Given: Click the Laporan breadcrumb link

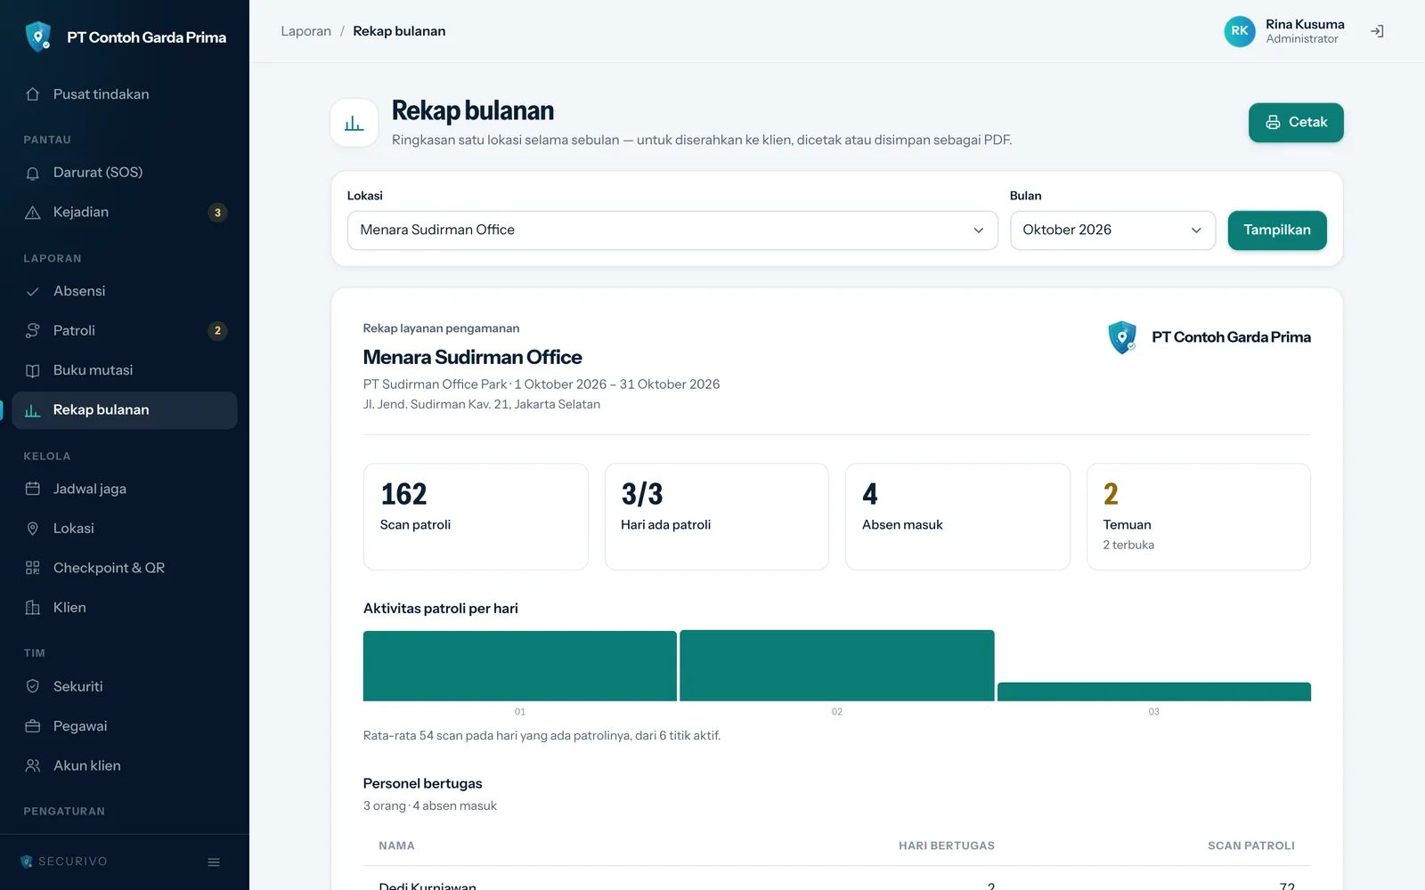Looking at the screenshot, I should 306,31.
